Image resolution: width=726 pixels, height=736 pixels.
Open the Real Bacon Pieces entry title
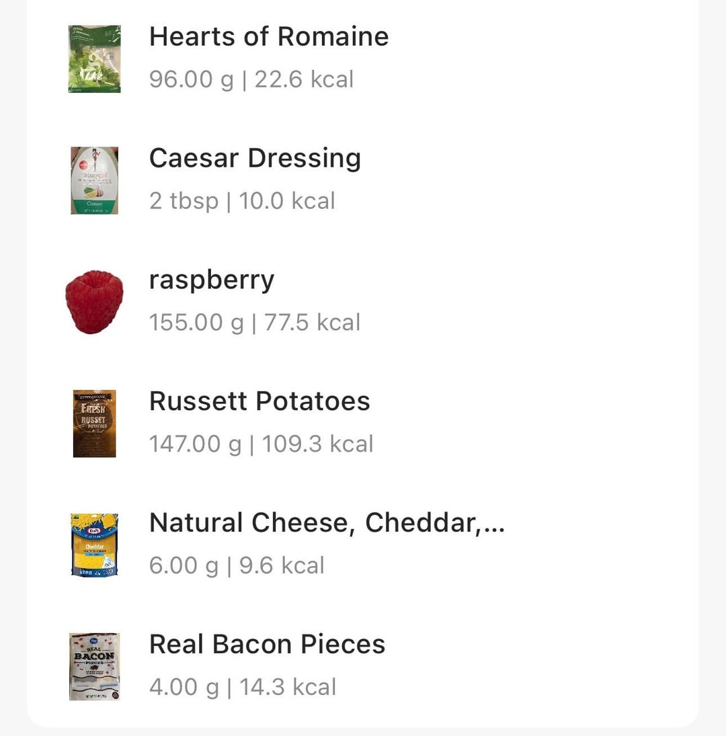click(x=267, y=644)
